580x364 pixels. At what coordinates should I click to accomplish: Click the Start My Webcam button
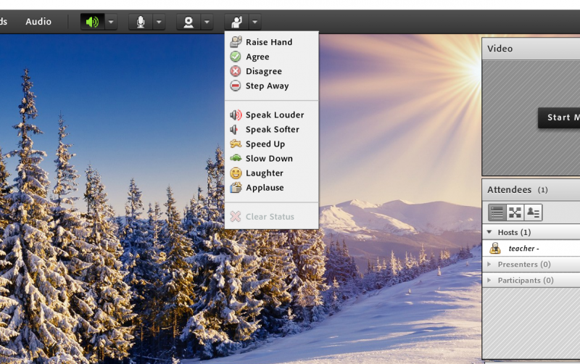pos(560,117)
